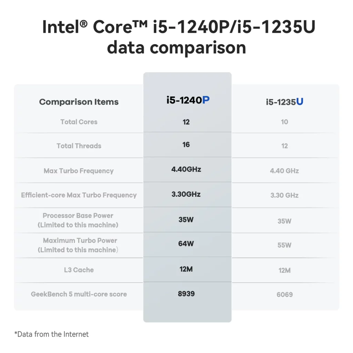The width and height of the screenshot is (353, 353).
Task: Select the Max Turbo Frequency label
Action: (x=79, y=171)
